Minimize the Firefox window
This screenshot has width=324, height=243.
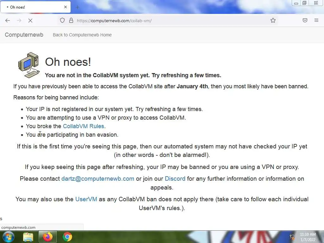[296, 3]
